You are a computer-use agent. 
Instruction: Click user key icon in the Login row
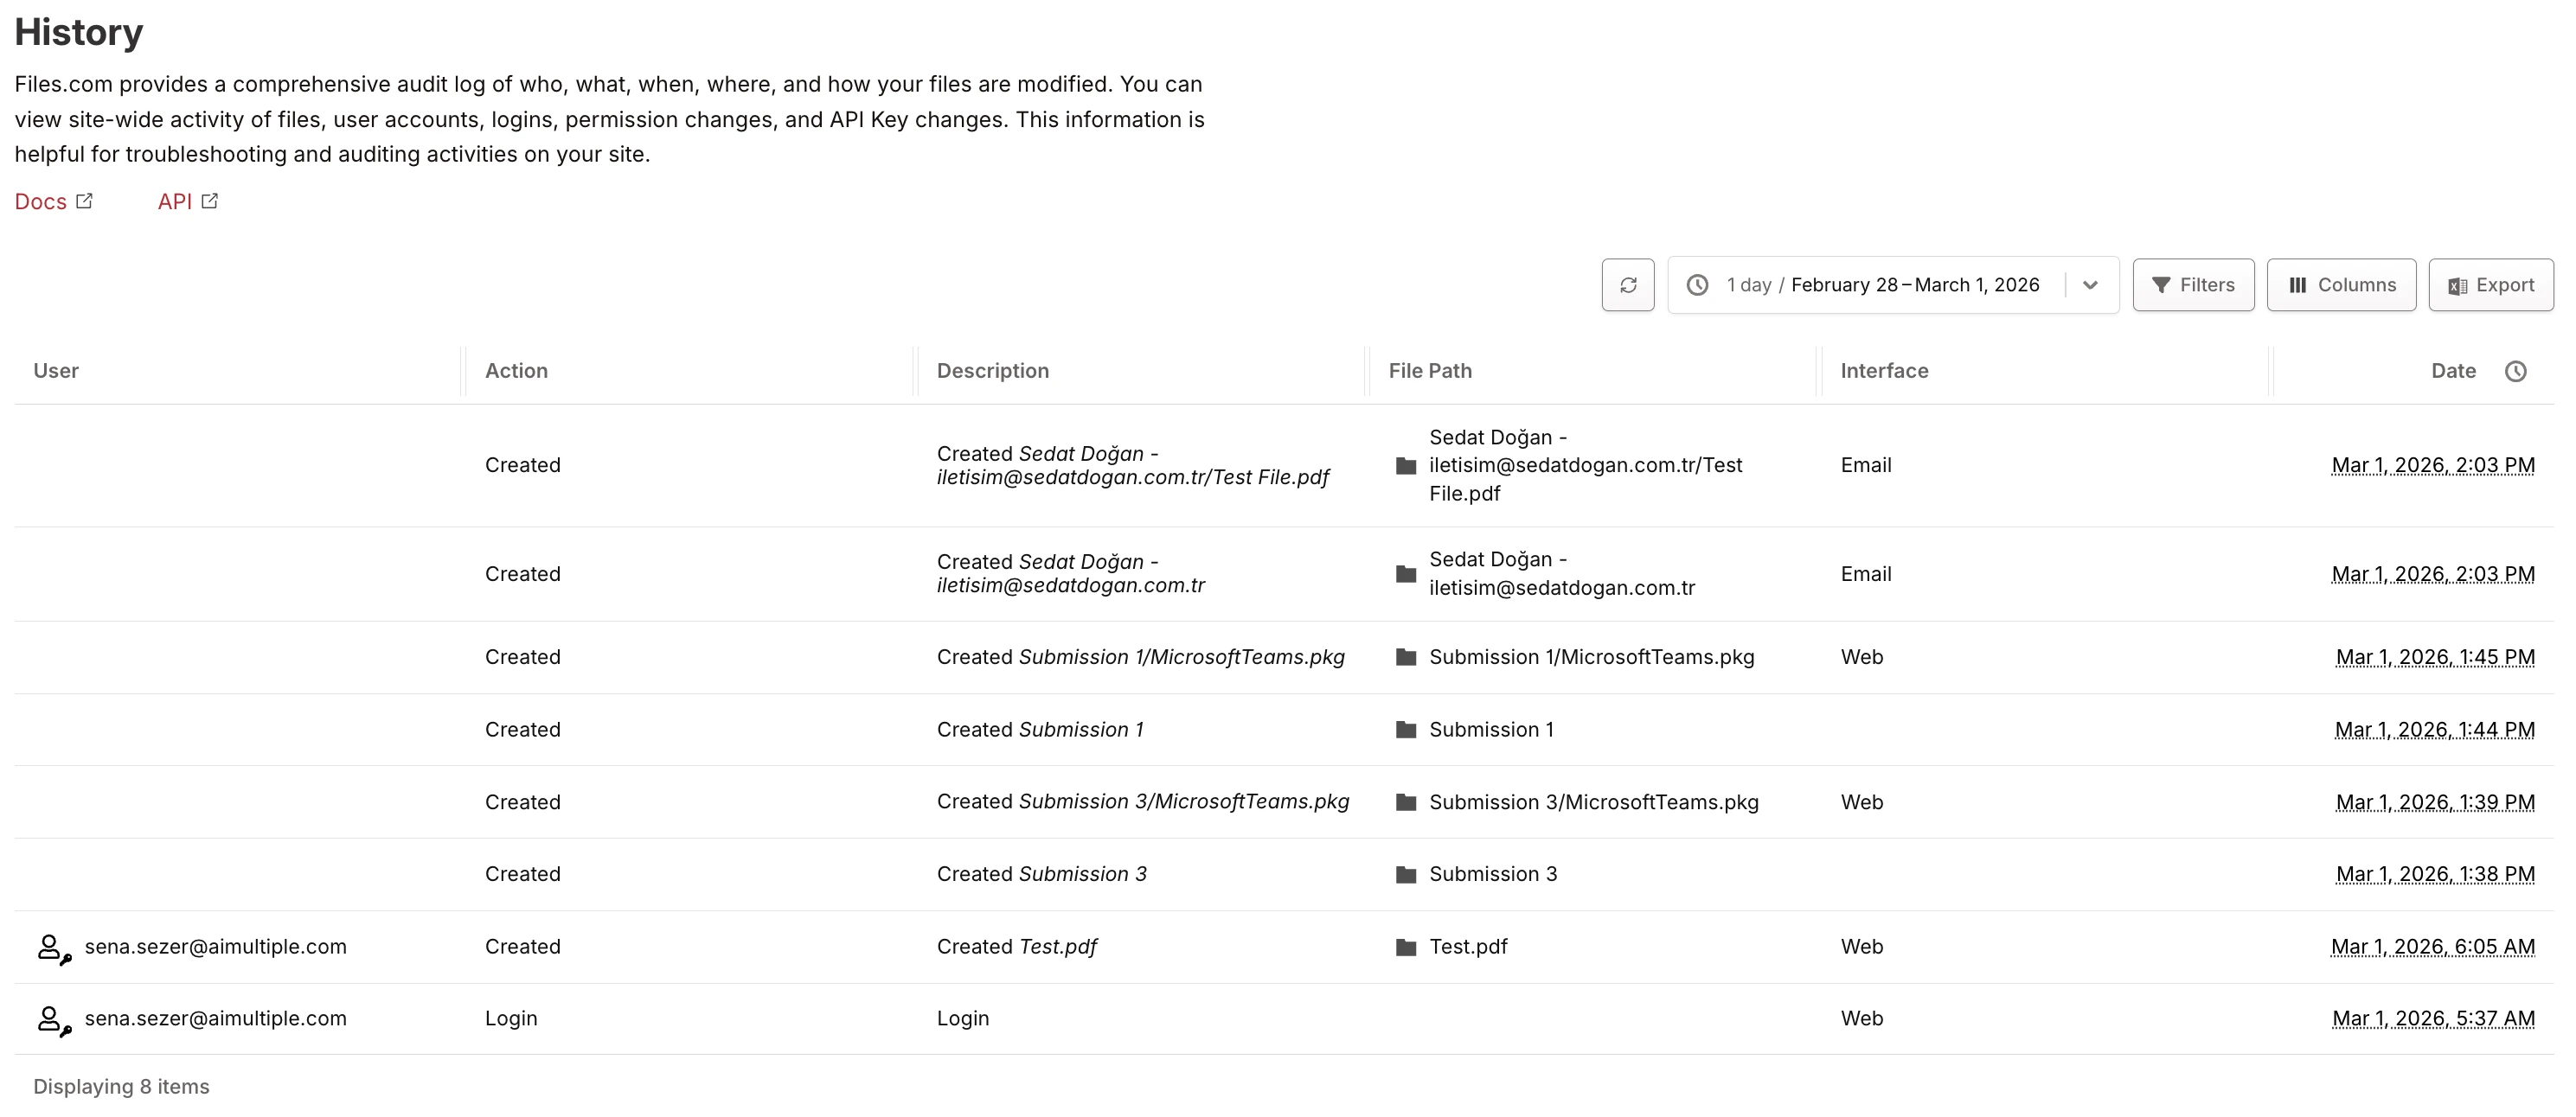pyautogui.click(x=54, y=1020)
